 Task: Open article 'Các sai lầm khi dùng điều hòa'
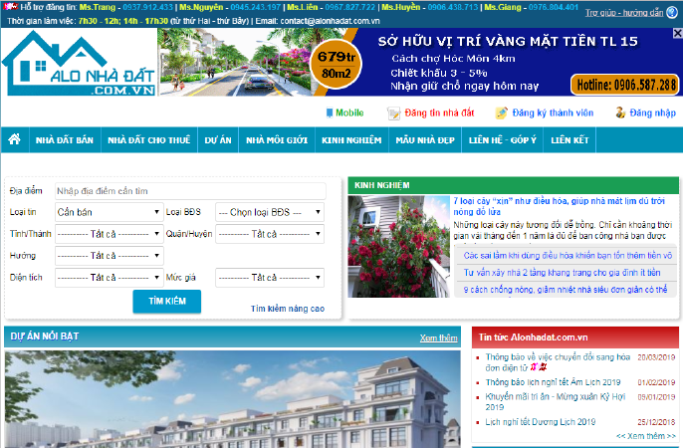click(568, 256)
